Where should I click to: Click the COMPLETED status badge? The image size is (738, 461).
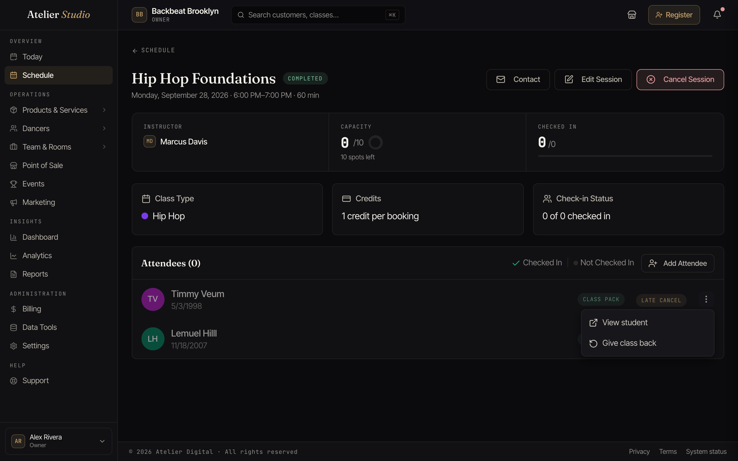tap(305, 78)
